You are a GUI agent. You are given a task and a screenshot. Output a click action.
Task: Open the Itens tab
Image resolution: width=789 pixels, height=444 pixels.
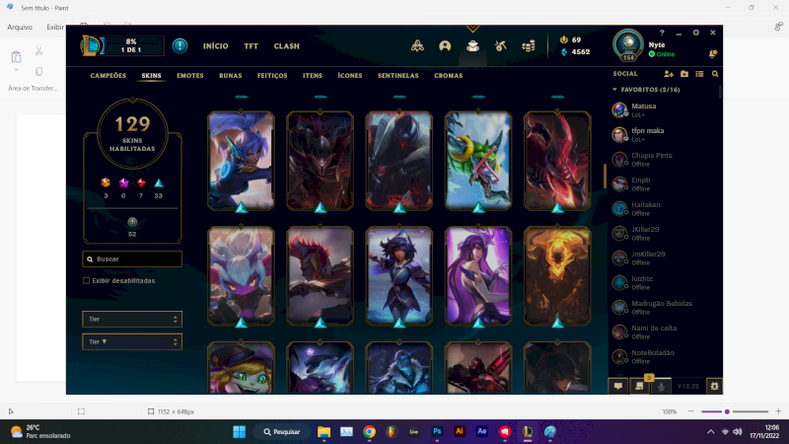click(313, 76)
